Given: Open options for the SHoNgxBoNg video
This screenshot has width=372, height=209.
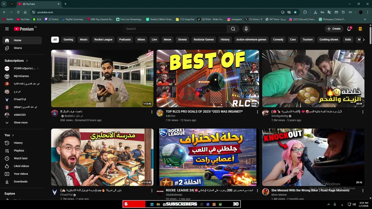Looking at the screenshot, I should point(363,112).
